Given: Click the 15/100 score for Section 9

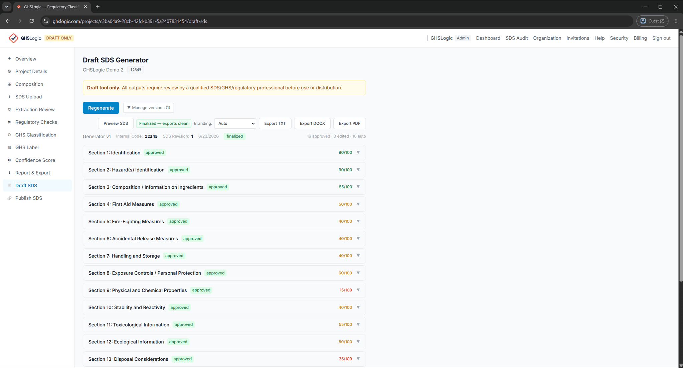Looking at the screenshot, I should (346, 290).
